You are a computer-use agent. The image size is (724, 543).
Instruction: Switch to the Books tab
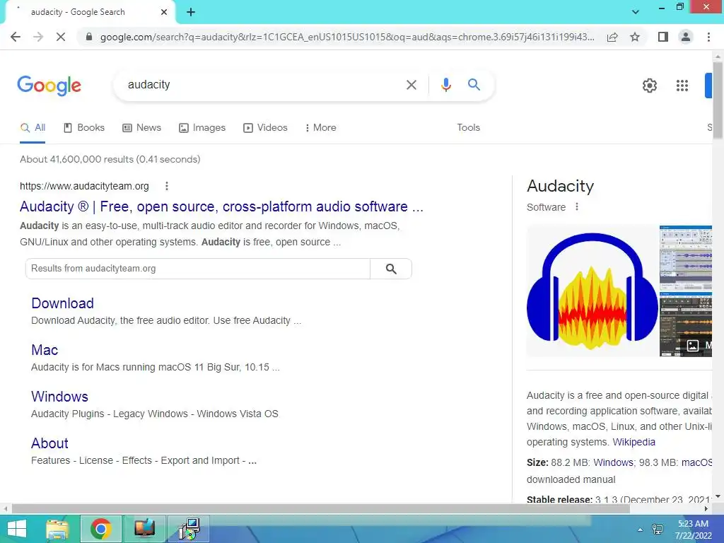[x=84, y=128]
